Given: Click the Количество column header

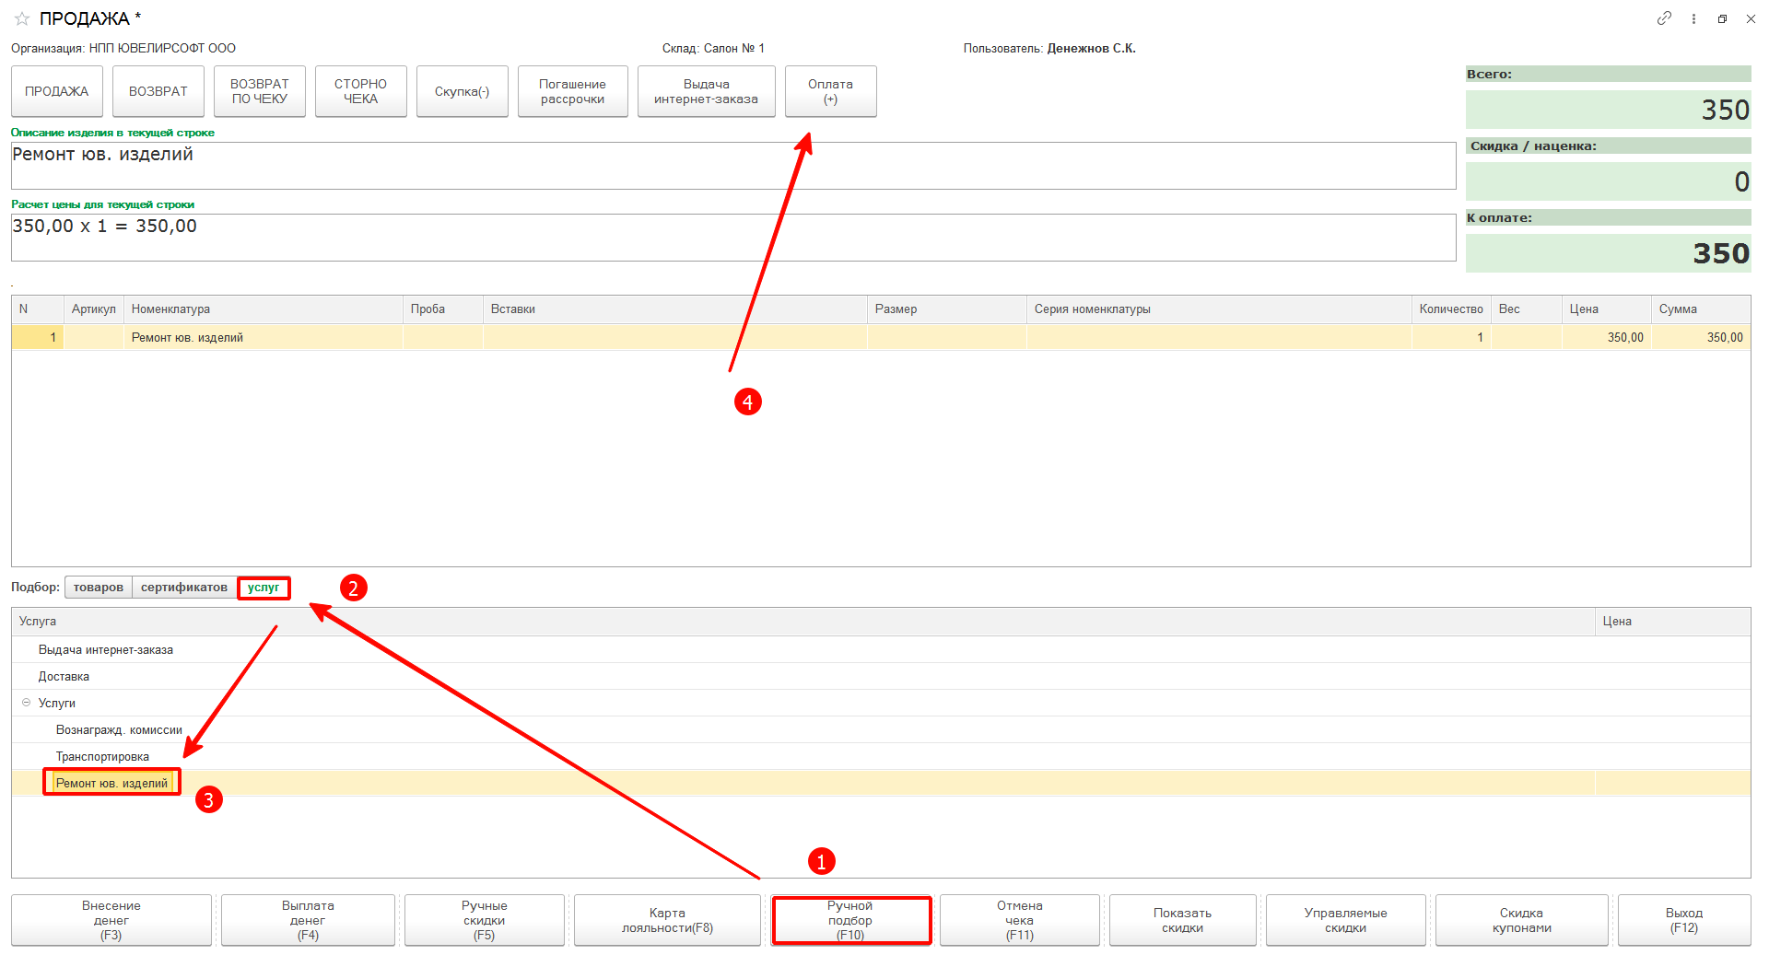Looking at the screenshot, I should pyautogui.click(x=1451, y=309).
